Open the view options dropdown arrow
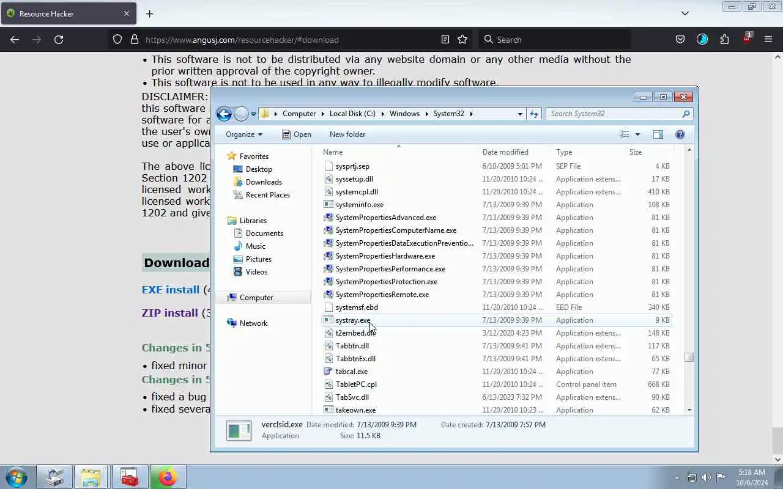 tap(637, 134)
